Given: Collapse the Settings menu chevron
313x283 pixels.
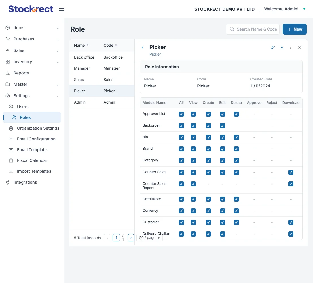Looking at the screenshot, I should [x=58, y=97].
